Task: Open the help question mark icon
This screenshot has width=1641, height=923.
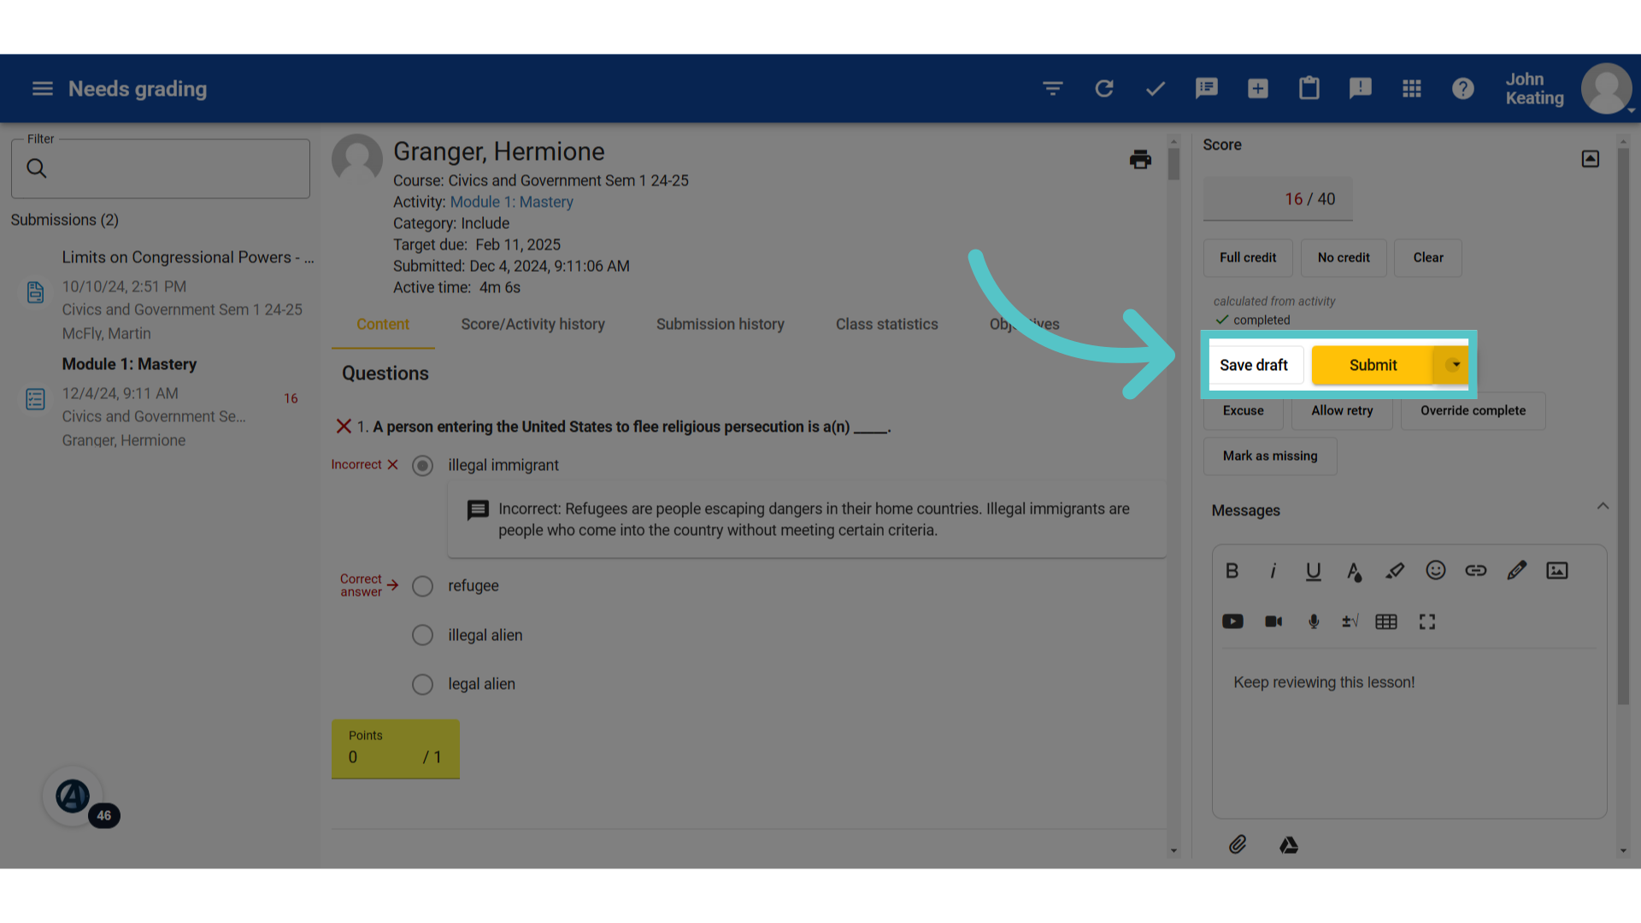Action: pos(1463,89)
